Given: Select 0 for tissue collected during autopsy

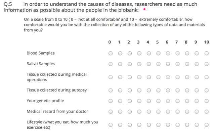Looking at the screenshot, I should 111,90.
